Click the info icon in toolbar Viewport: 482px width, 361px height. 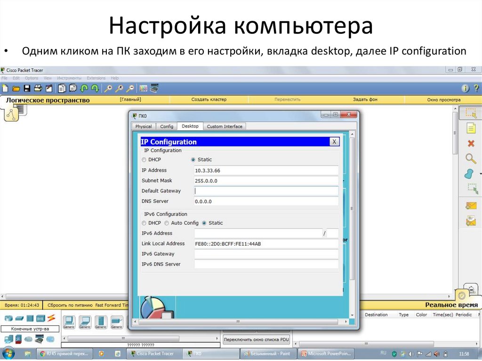coord(466,88)
